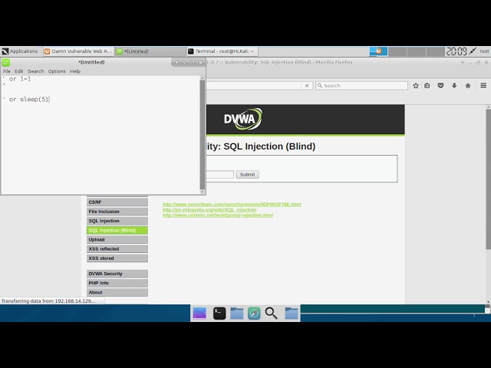Click the DVWA logo in page header
Image resolution: width=491 pixels, height=368 pixels.
click(x=243, y=119)
